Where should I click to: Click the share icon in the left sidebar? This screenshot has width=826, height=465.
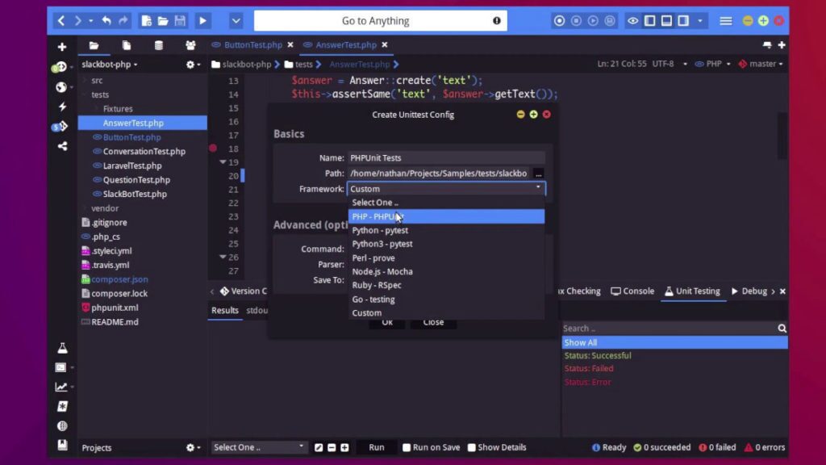coord(63,146)
